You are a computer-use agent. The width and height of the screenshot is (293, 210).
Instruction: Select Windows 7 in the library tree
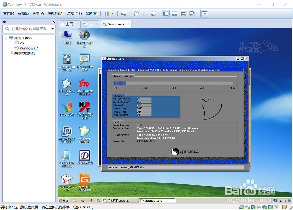(28, 48)
